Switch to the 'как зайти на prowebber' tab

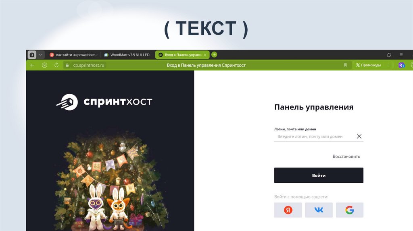pyautogui.click(x=73, y=55)
